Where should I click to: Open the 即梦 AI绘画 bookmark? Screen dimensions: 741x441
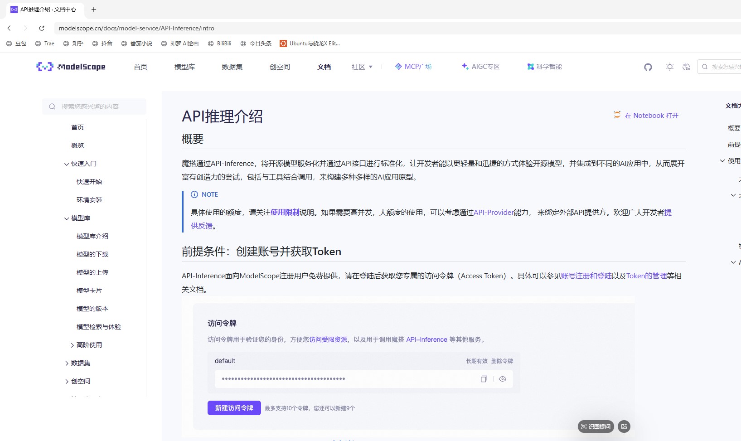[x=180, y=44]
